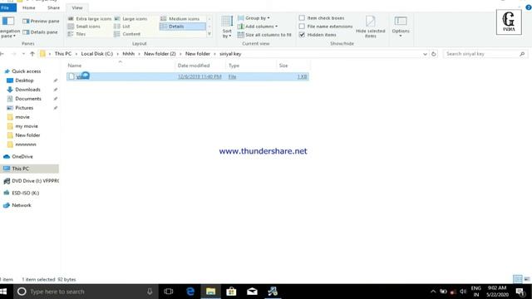Refresh the current folder
532x299 pixels.
(x=434, y=54)
